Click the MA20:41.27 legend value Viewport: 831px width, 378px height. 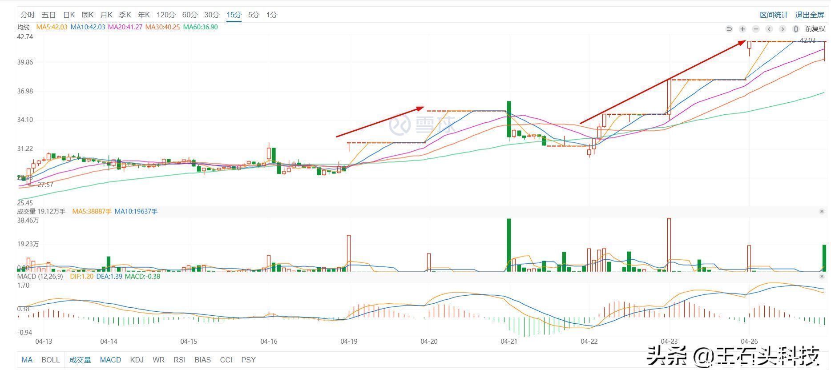click(x=125, y=27)
